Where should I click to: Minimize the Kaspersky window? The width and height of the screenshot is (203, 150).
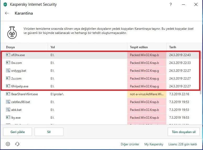click(x=183, y=4)
